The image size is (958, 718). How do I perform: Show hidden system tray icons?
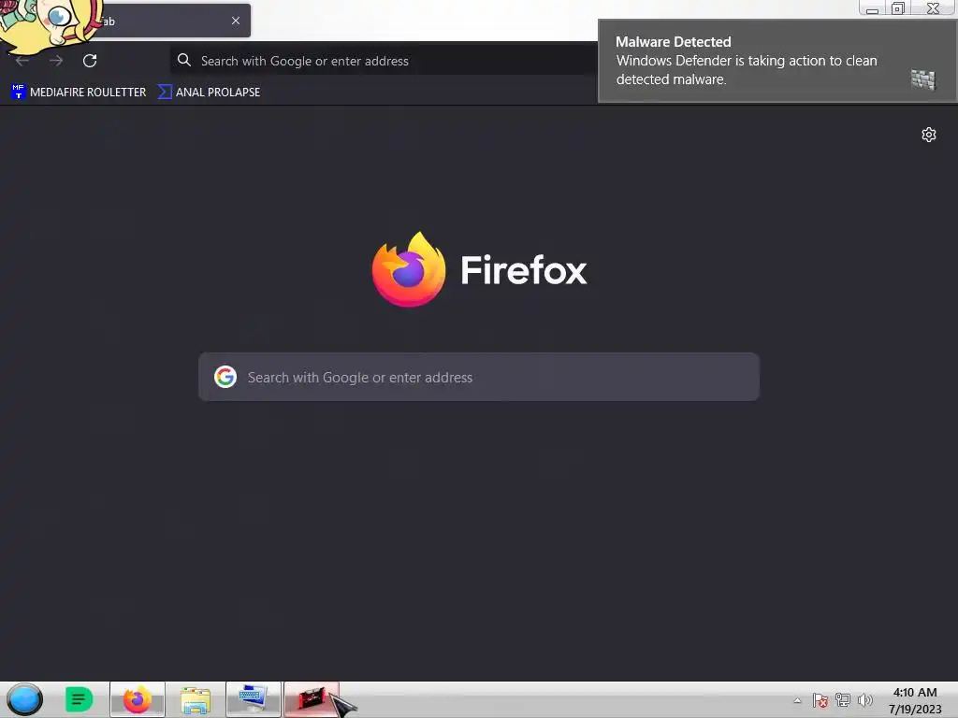(x=797, y=700)
